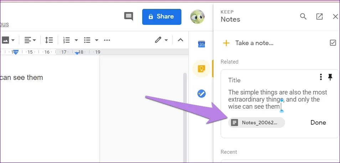340x163 pixels.
Task: Search notes with the magnifier icon
Action: pyautogui.click(x=303, y=17)
